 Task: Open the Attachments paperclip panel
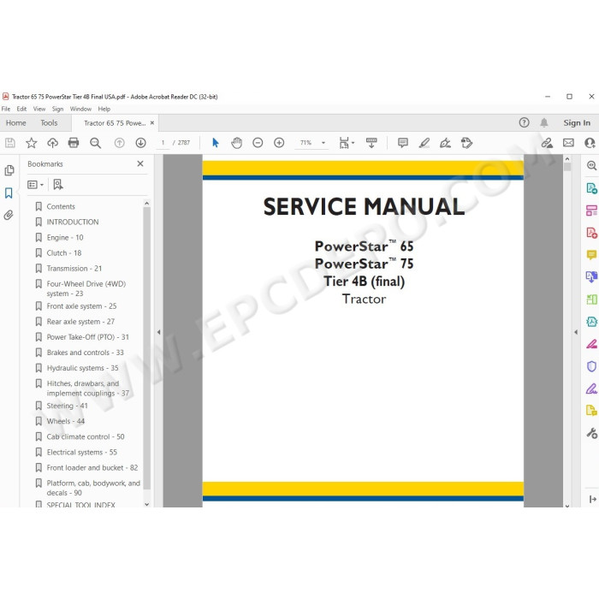9,215
